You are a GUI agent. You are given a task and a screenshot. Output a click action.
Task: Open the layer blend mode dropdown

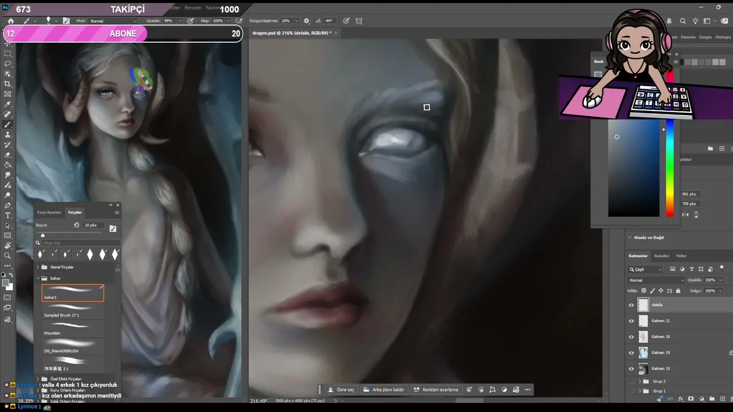tap(656, 280)
